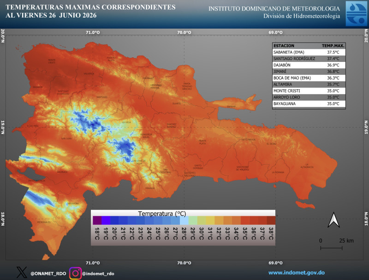Viewport: 369px width, 280px height.
Task: Click the DISTRITO NACIONAL label
Action: [190, 174]
